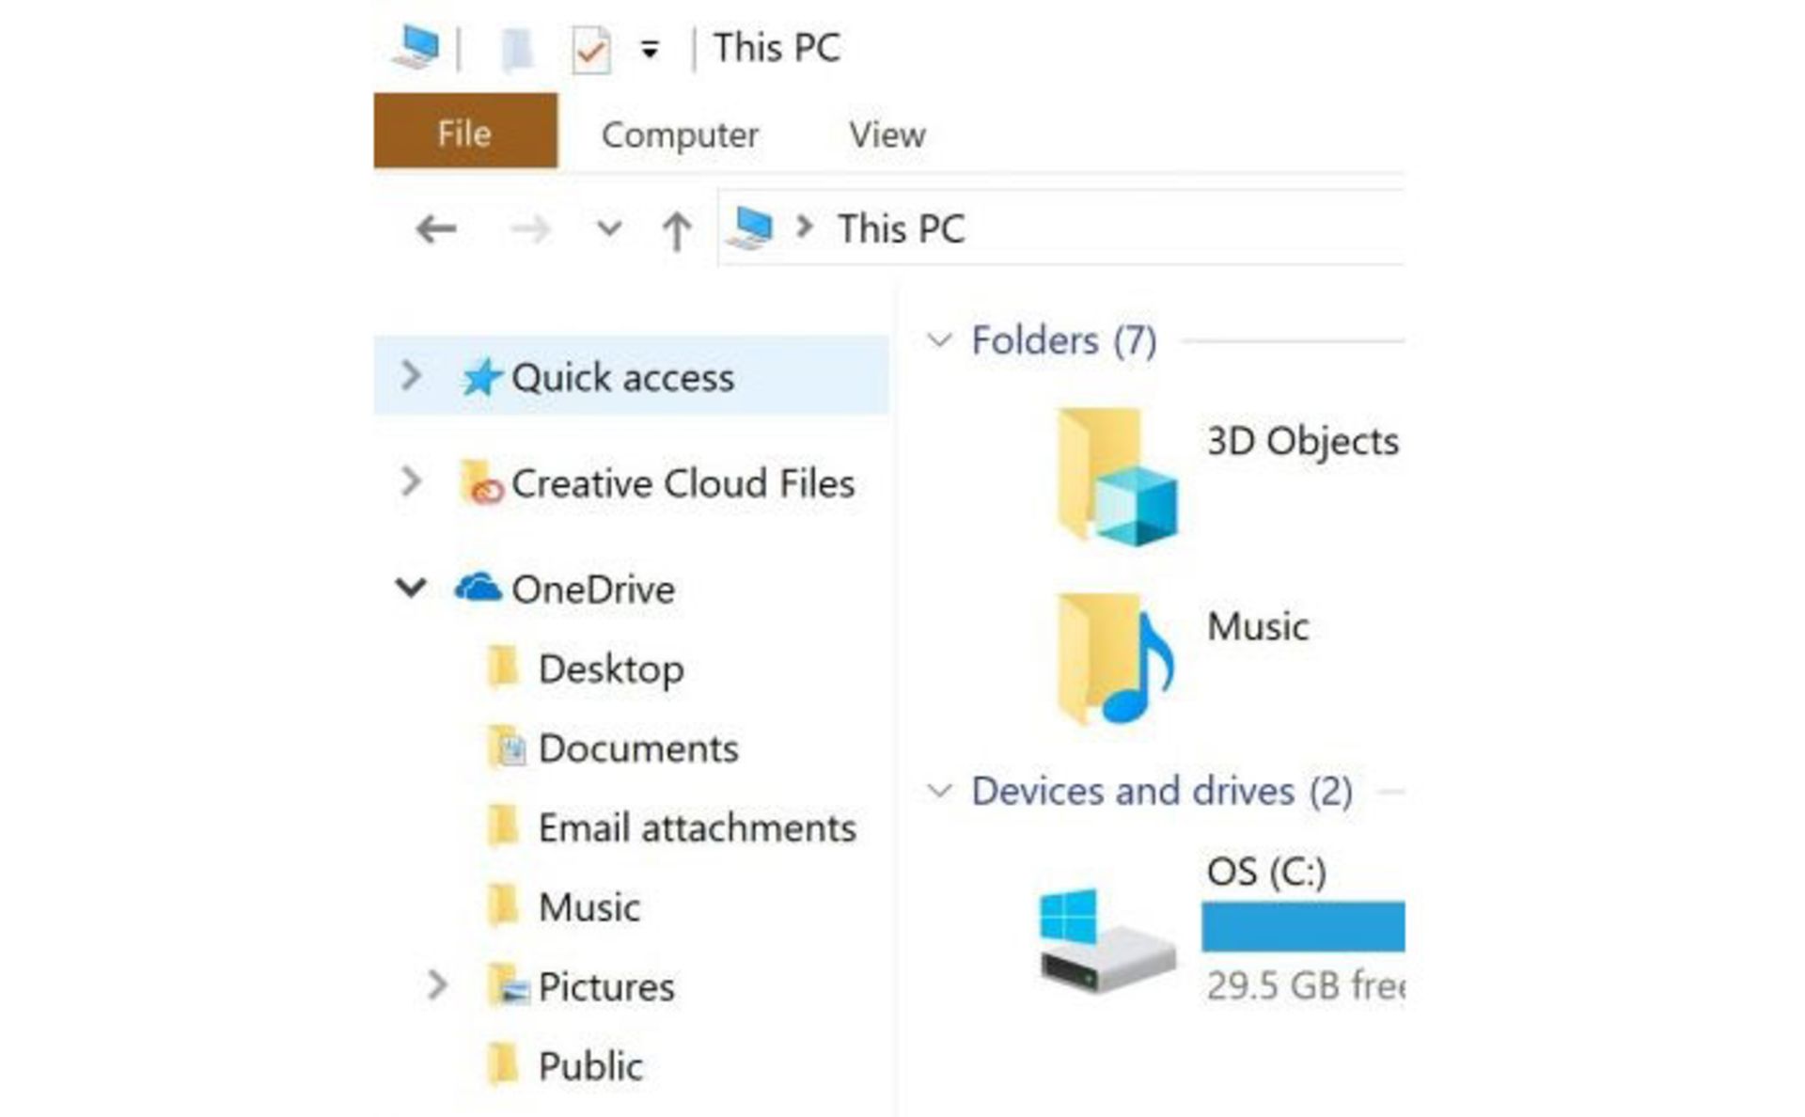Image resolution: width=1805 pixels, height=1117 pixels.
Task: Expand the Creative Cloud Files node
Action: point(411,482)
